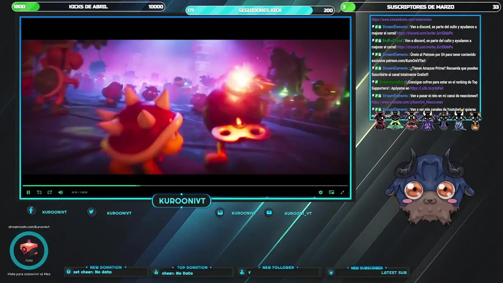This screenshot has width=503, height=283.
Task: Open the streamloots.com/extensions chat link
Action: coord(402,19)
